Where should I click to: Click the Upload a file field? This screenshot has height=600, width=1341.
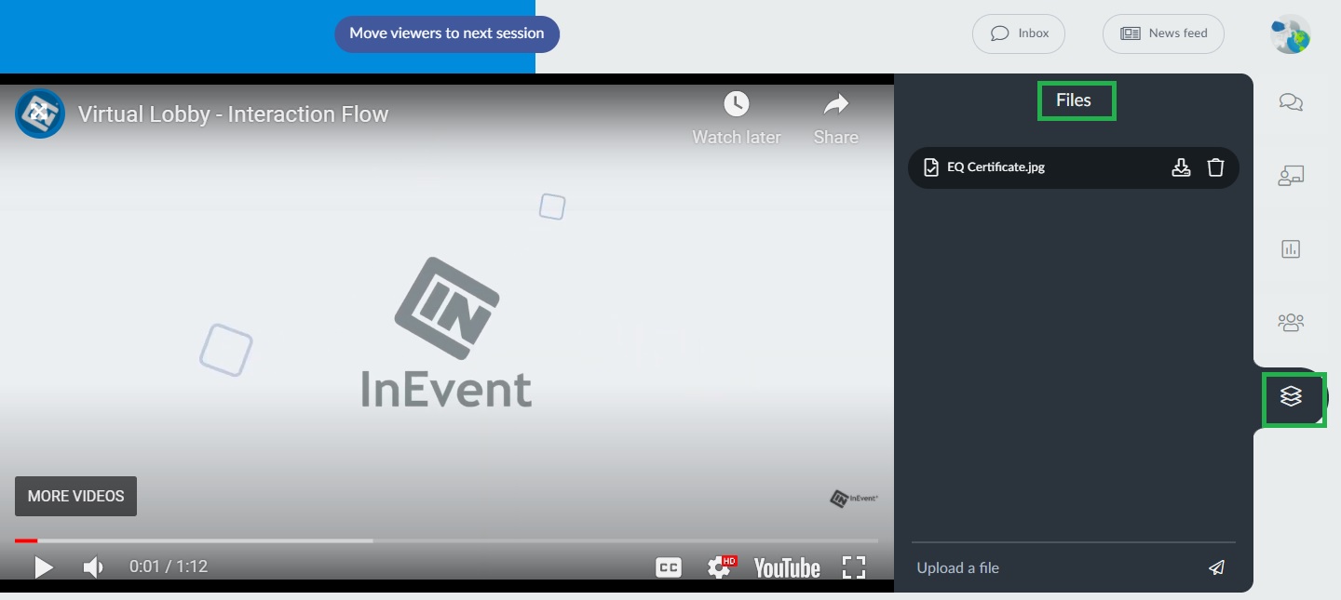1057,567
